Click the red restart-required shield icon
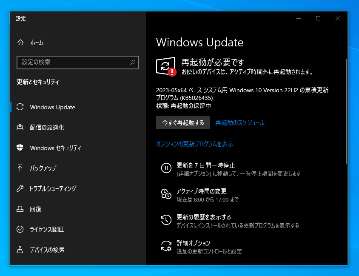 pos(166,66)
